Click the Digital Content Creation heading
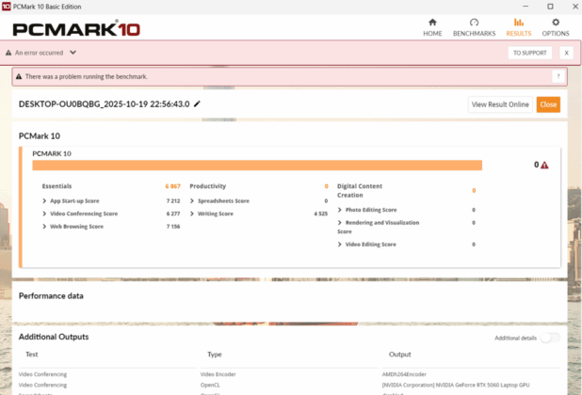Screen dimensions: 582x395 360,191
